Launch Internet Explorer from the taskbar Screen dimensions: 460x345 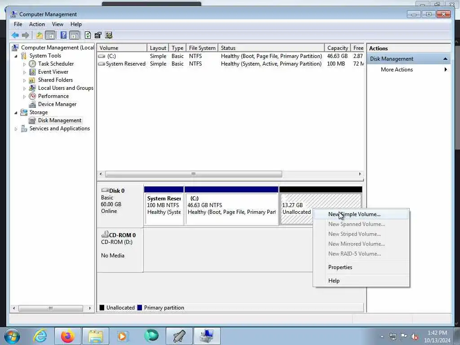[x=40, y=336]
